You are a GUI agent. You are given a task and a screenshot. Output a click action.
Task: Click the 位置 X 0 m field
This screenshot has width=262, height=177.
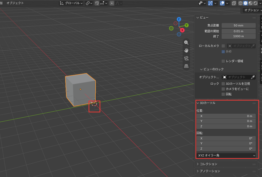point(226,116)
